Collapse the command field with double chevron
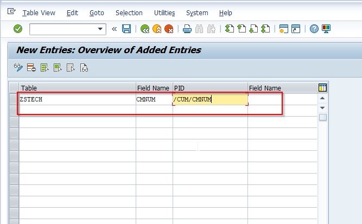The width and height of the screenshot is (362, 224). tap(114, 29)
